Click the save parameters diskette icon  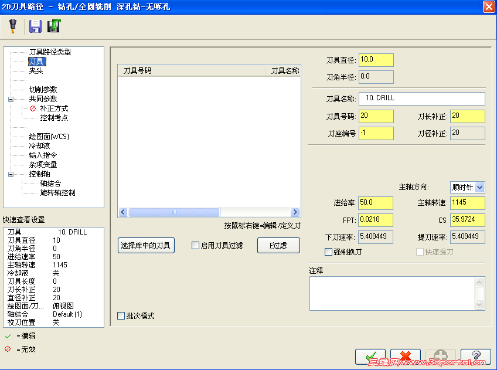[35, 26]
